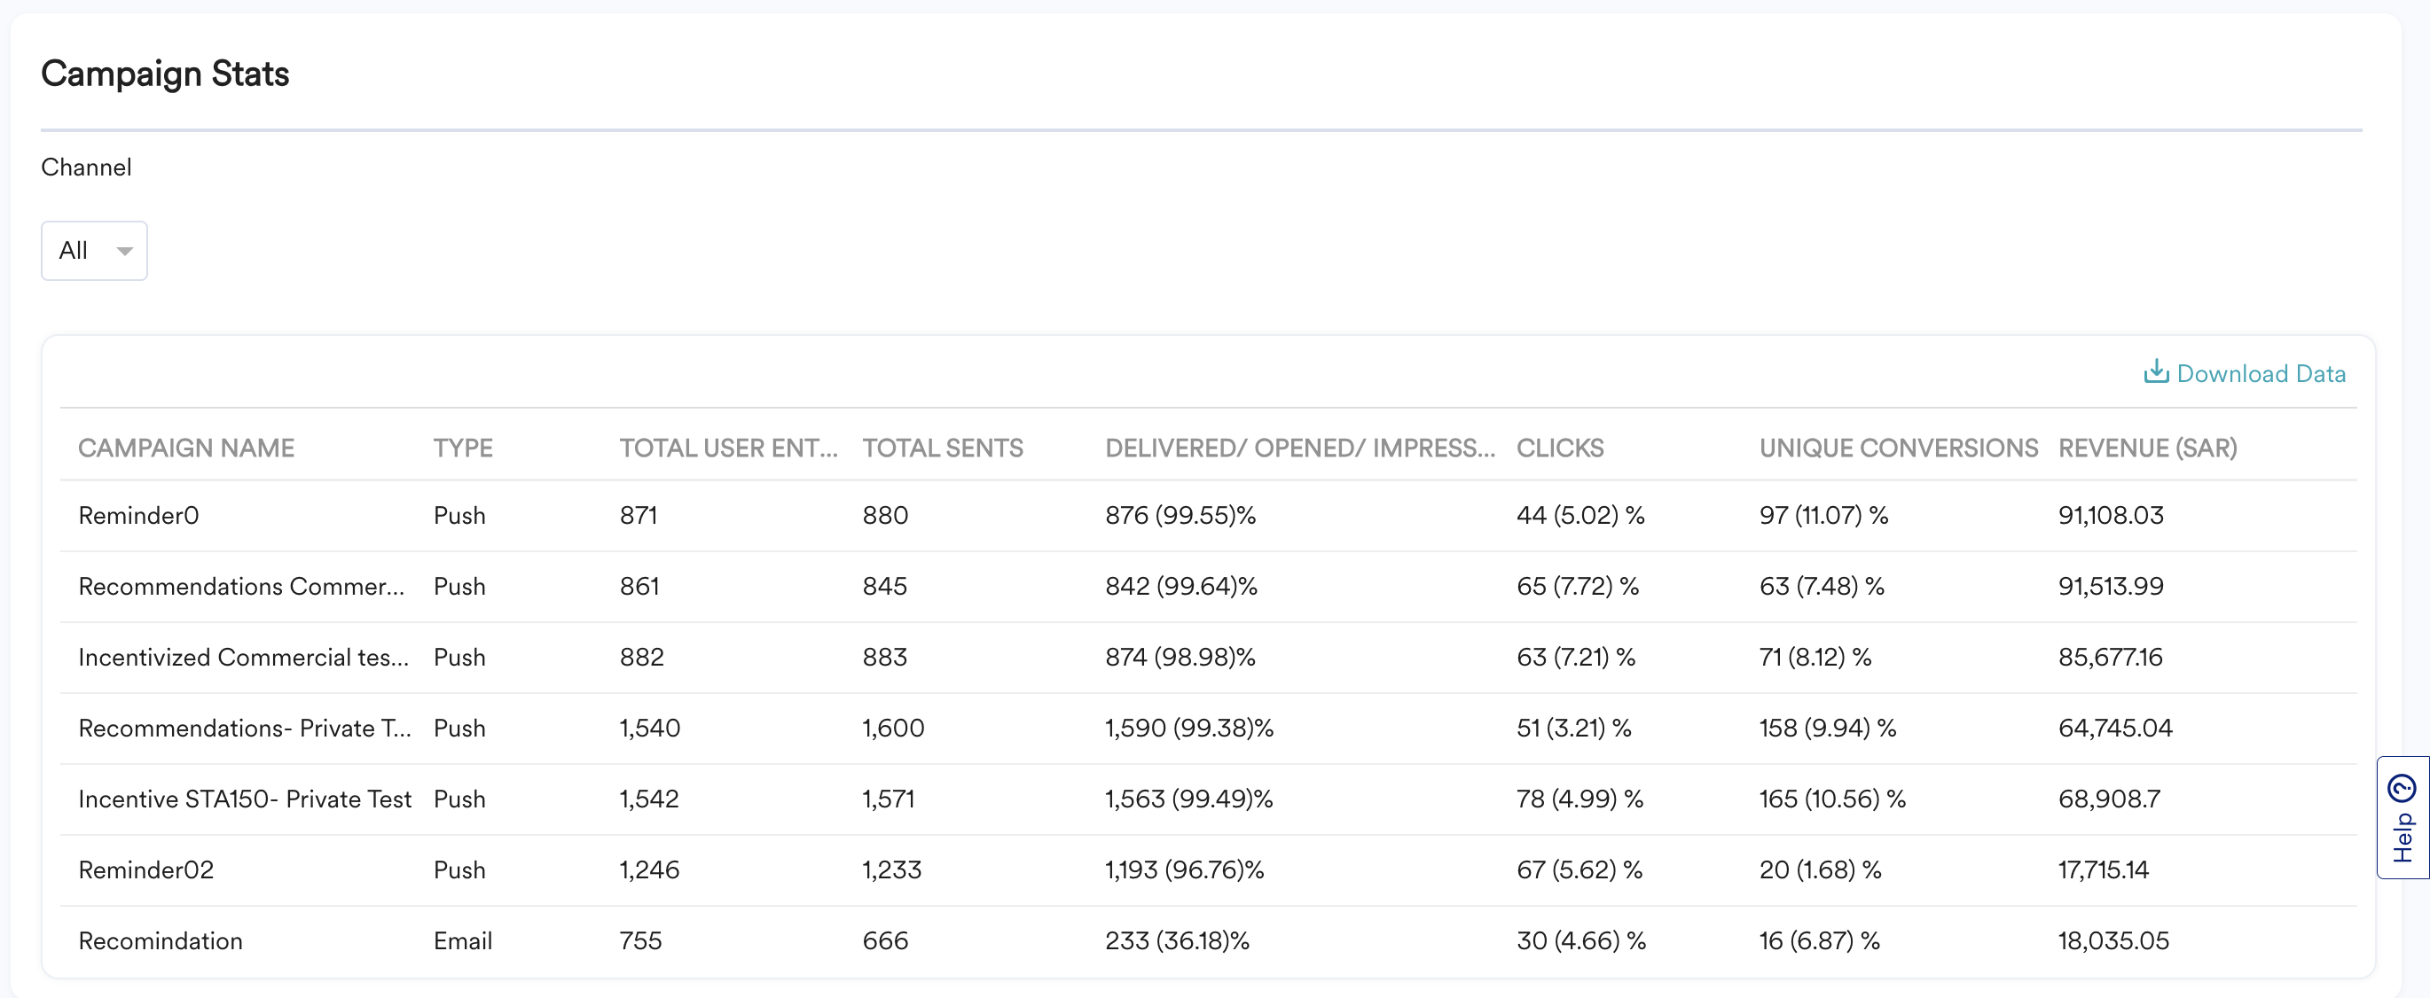
Task: Click the Clicks column header
Action: tap(1559, 448)
